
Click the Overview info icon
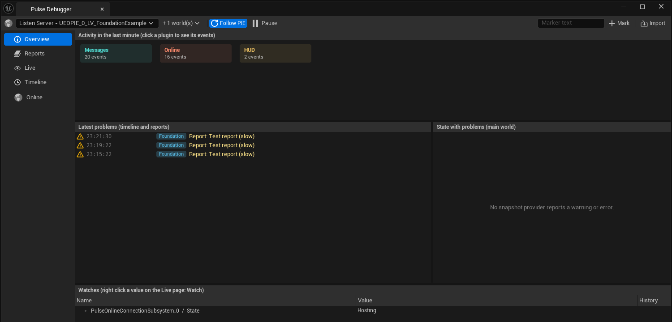tap(17, 39)
